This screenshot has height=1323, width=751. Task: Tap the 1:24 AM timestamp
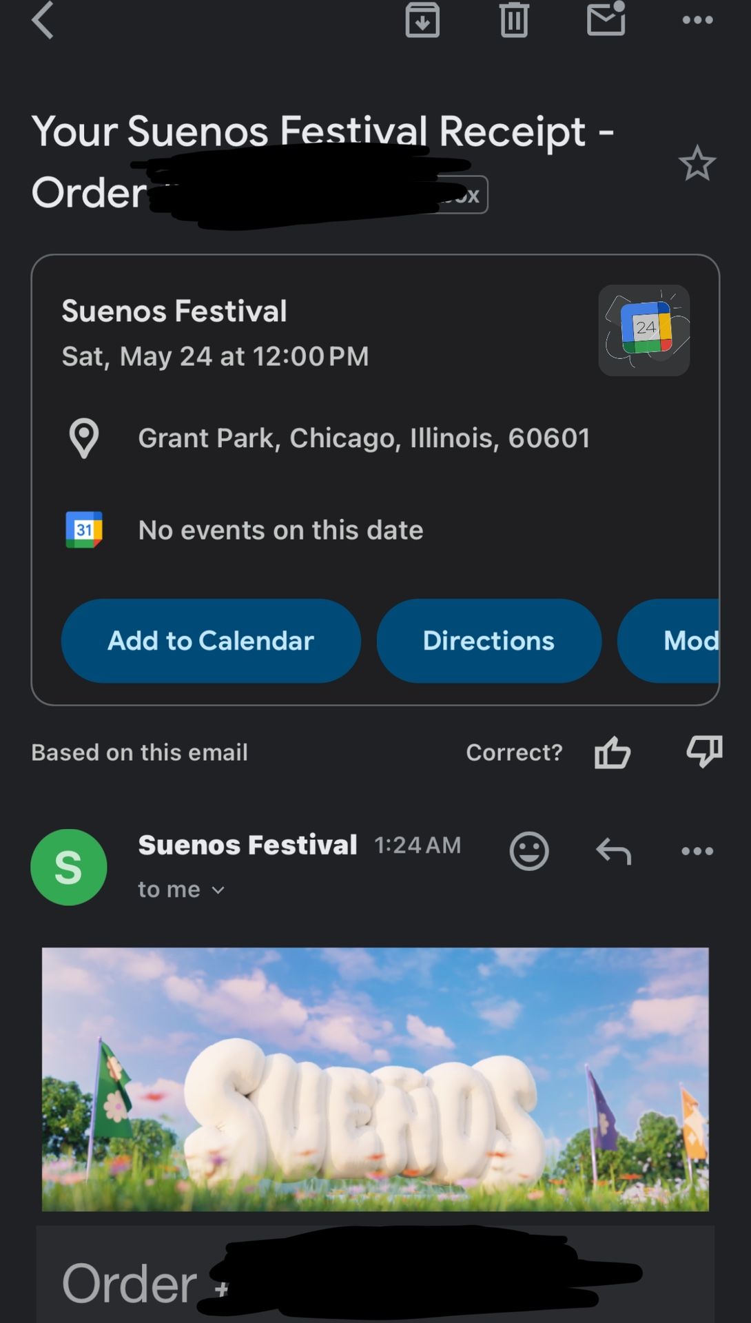pos(418,845)
